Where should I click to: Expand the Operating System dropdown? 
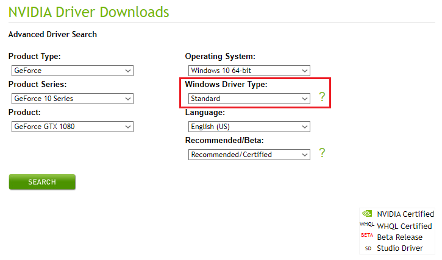tap(249, 71)
